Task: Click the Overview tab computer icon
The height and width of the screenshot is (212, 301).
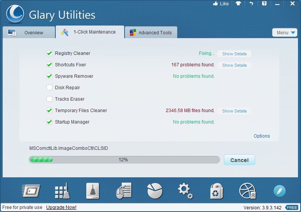Action: [12, 32]
